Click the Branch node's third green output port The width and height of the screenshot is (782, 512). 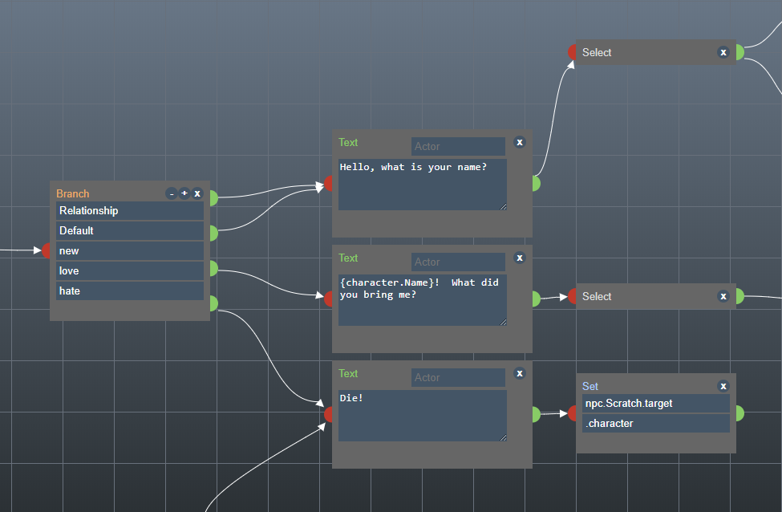point(213,268)
